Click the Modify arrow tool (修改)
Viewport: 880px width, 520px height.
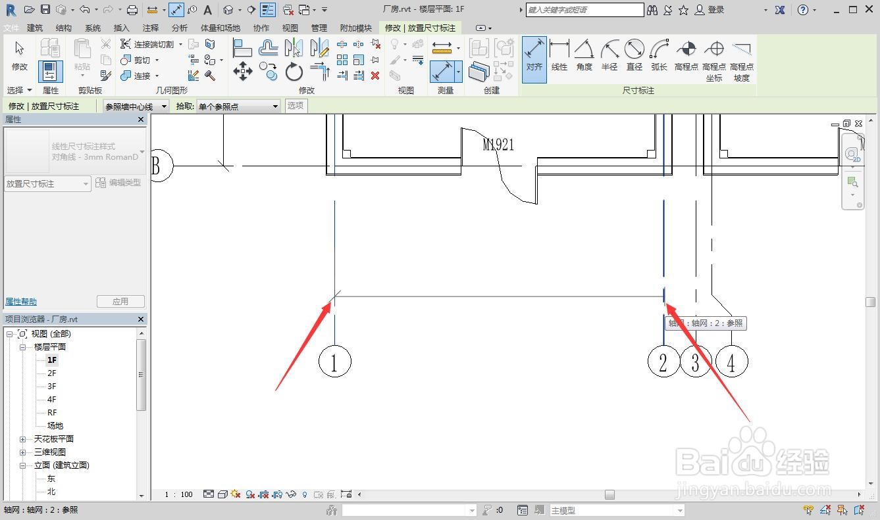coord(19,56)
